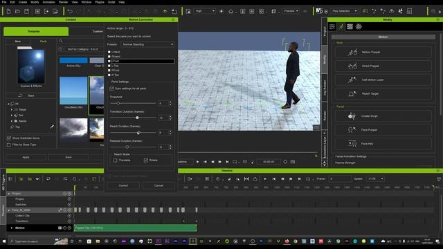This screenshot has width=443, height=249.
Task: Click the New Project icon in the toolbar
Action: [8, 11]
